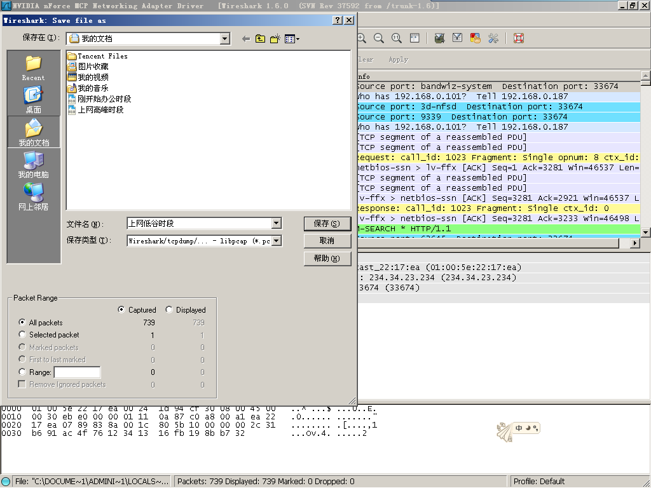Open preferences with the wrench icon

point(493,38)
